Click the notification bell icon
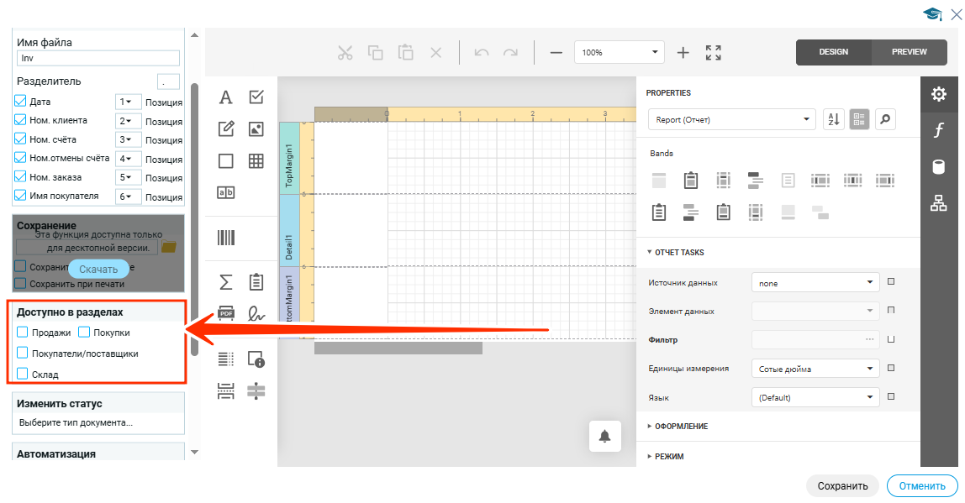The height and width of the screenshot is (503, 965). pyautogui.click(x=604, y=436)
